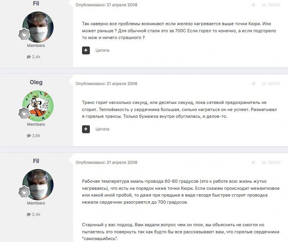
Task: Open Oleg's Goofy avatar picture
Action: (38, 106)
